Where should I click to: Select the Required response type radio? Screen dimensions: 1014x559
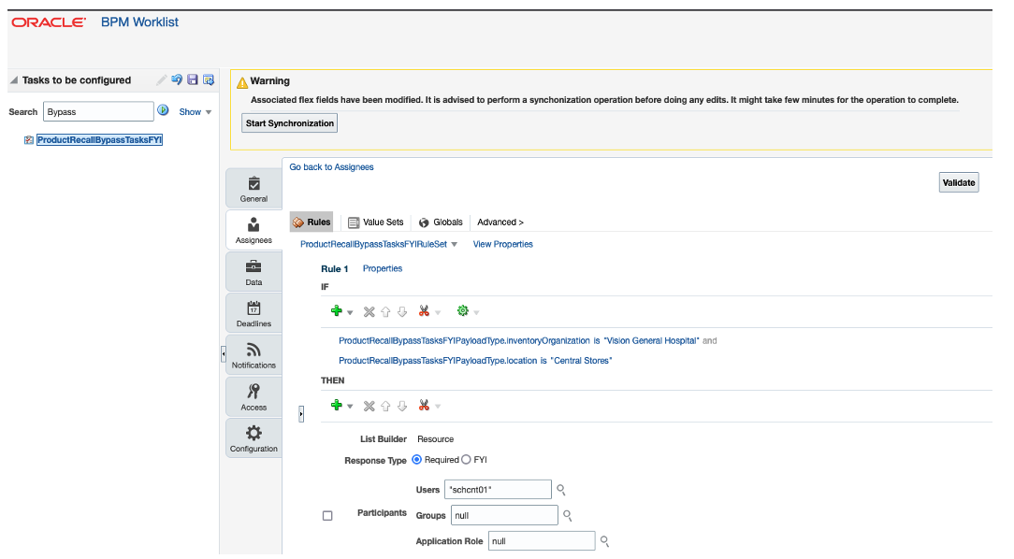[417, 460]
